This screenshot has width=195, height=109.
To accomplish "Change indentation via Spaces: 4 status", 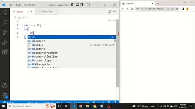I will [48, 102].
